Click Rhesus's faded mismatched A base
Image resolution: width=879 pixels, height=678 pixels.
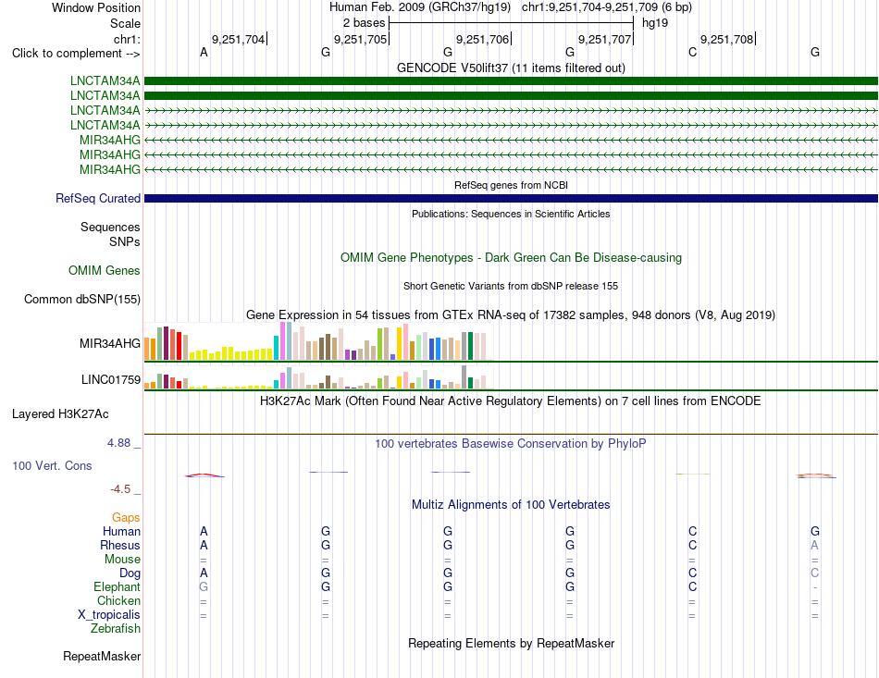(814, 545)
